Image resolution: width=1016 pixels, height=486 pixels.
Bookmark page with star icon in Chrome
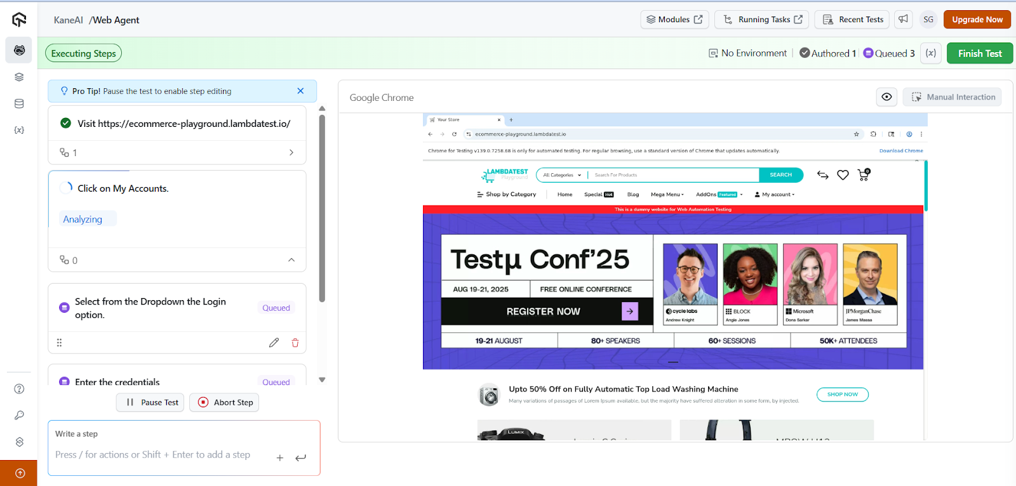click(856, 134)
